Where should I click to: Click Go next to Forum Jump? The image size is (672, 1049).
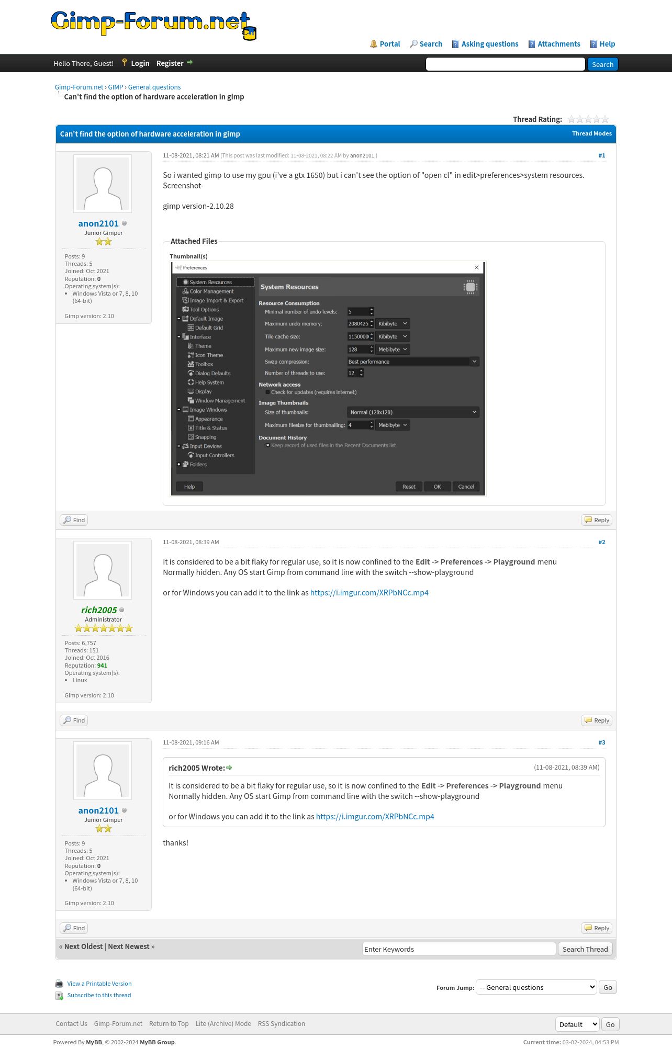tap(608, 987)
